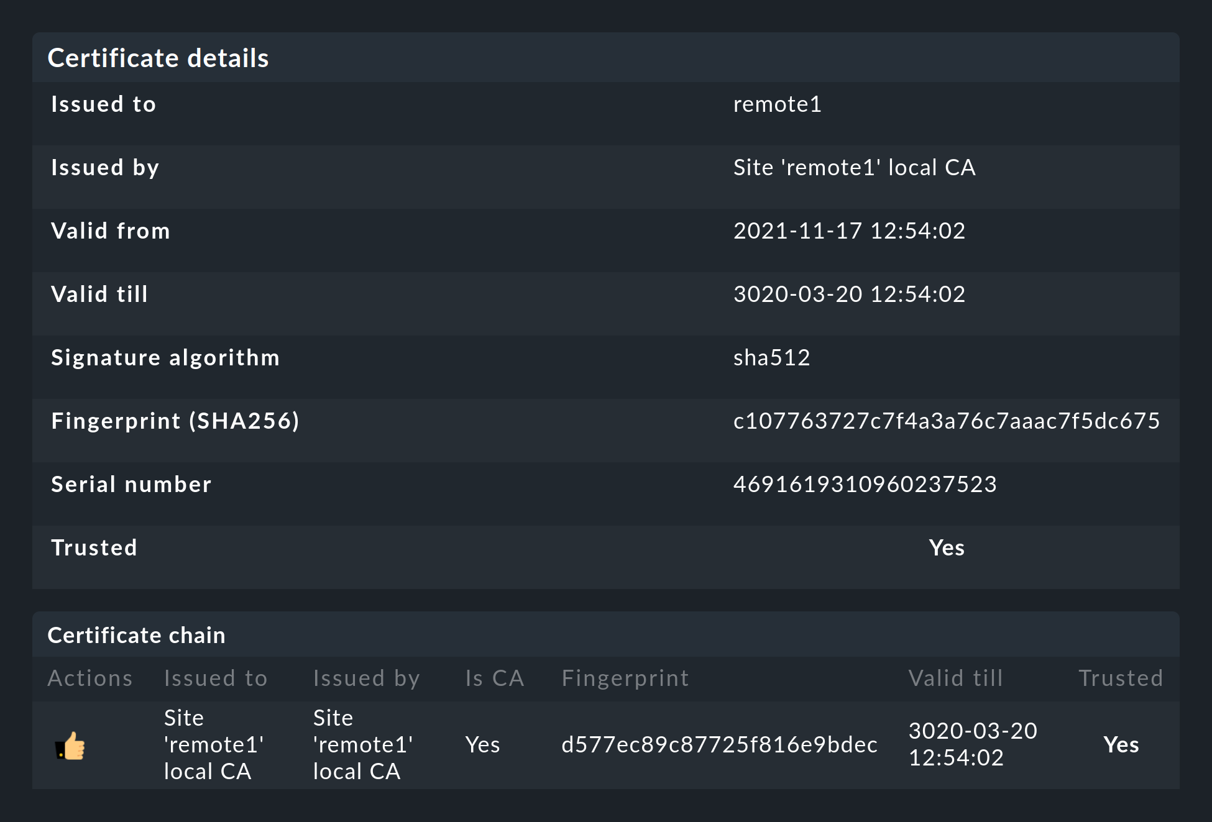
Task: Click the Is CA column header
Action: (494, 678)
